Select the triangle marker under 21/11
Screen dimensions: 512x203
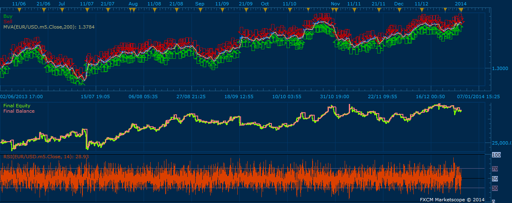(x=378, y=9)
